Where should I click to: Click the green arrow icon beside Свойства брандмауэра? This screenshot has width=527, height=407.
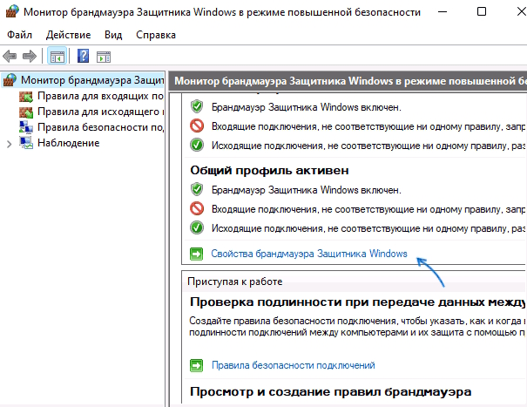[x=197, y=254]
